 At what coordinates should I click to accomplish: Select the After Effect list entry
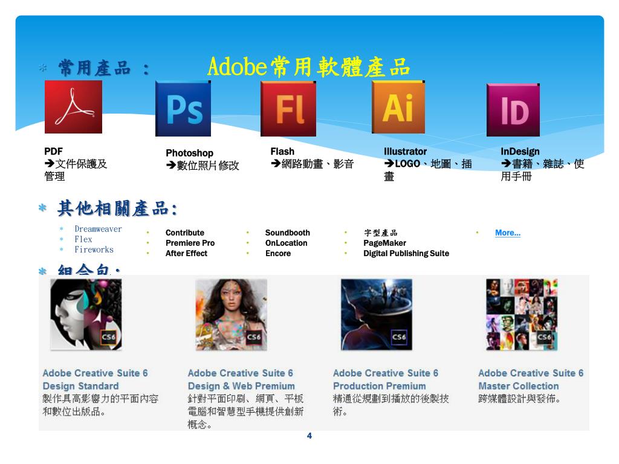(x=186, y=253)
